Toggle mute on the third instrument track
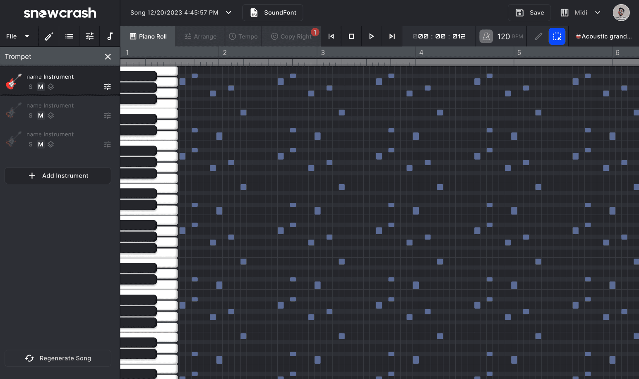Viewport: 639px width, 379px height. 41,144
